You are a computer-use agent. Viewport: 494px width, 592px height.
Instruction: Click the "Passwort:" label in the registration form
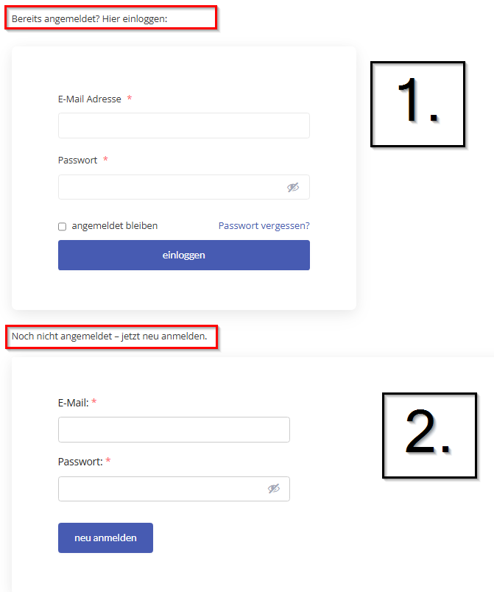click(x=80, y=462)
